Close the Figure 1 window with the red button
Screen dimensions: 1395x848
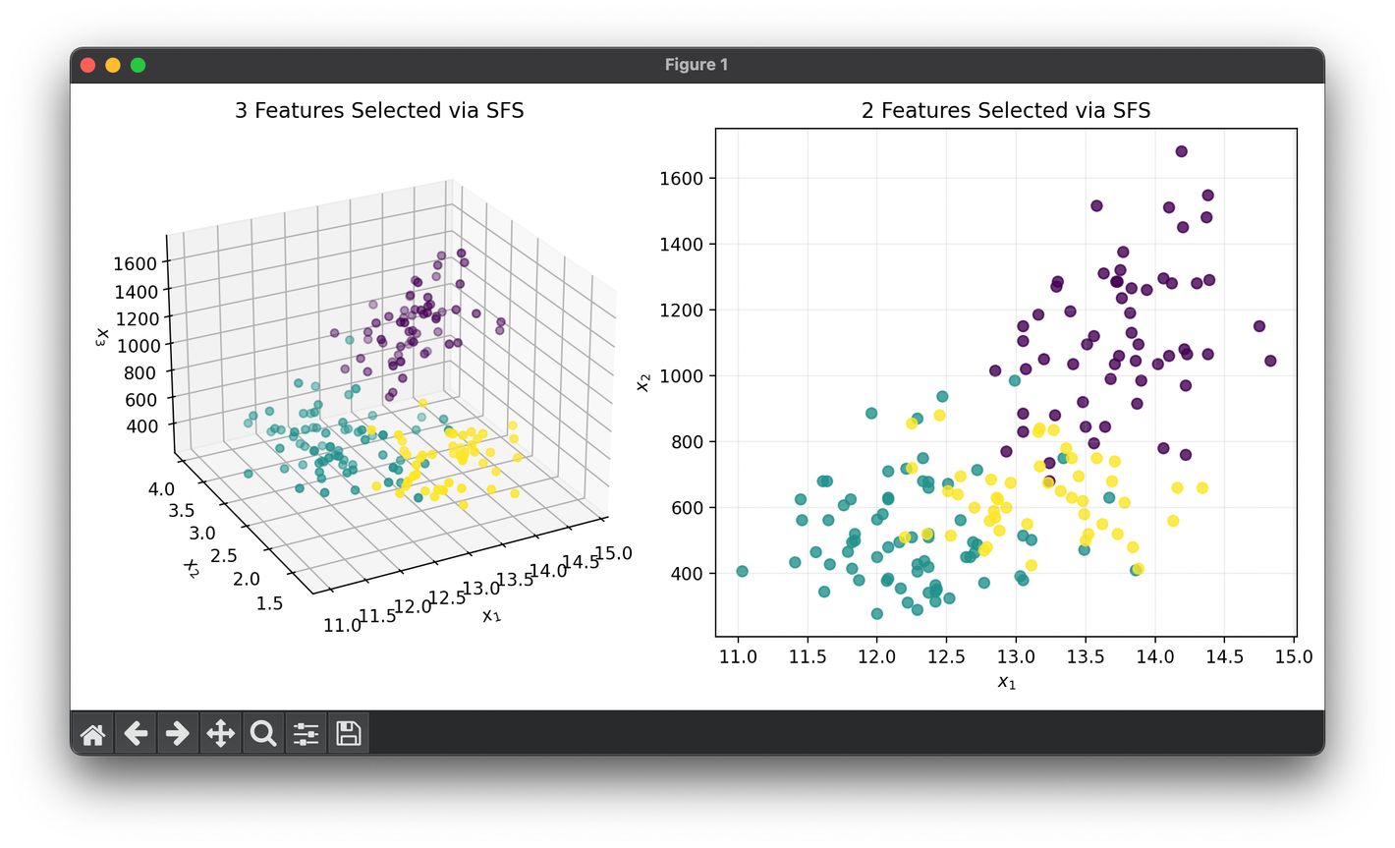[87, 65]
